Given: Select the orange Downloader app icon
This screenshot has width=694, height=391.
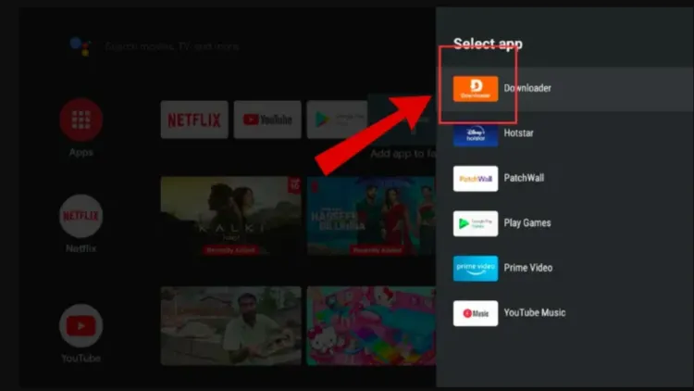Looking at the screenshot, I should [476, 89].
